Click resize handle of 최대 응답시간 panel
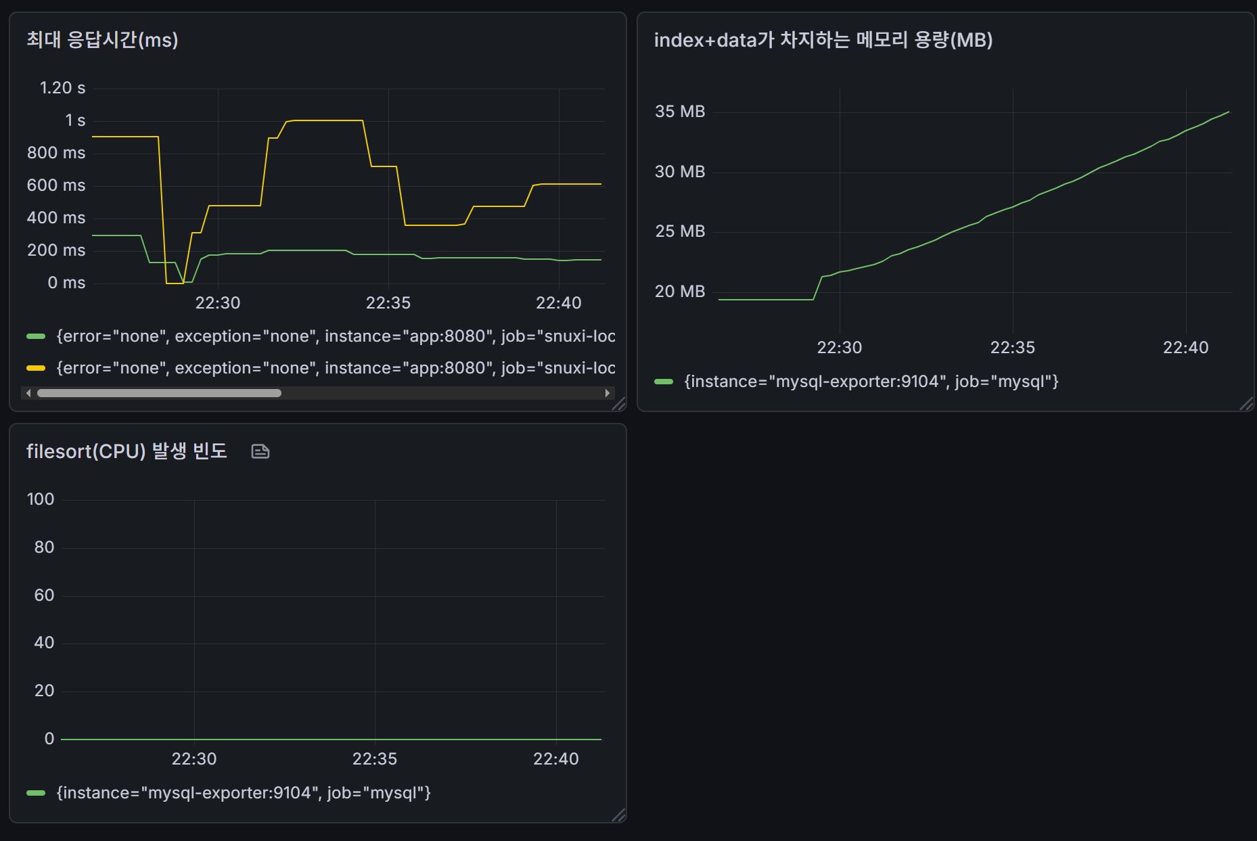 (618, 404)
